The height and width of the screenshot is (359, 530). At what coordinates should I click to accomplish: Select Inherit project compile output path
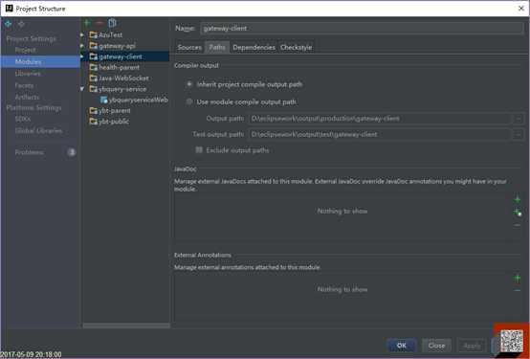coord(189,84)
